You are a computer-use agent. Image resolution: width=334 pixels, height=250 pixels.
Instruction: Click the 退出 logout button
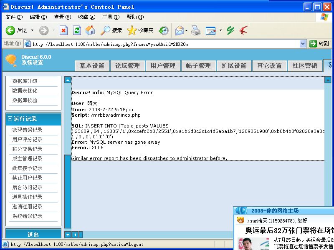pyautogui.click(x=33, y=234)
